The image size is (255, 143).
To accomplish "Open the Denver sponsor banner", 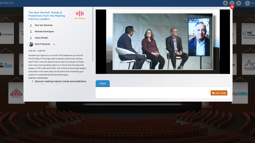I will point(16,93).
